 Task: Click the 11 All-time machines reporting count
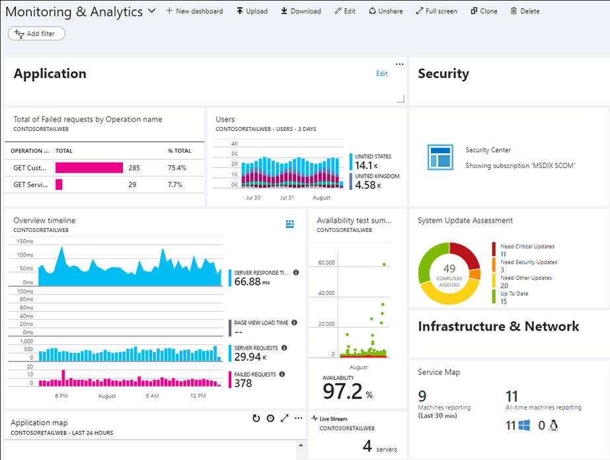click(512, 396)
